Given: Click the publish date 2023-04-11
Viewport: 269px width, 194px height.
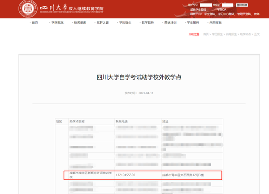Looking at the screenshot, I should click(x=146, y=93).
